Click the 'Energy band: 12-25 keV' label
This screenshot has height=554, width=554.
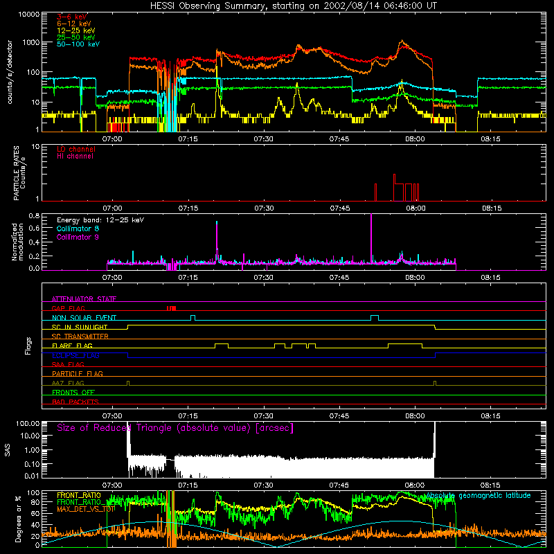pyautogui.click(x=100, y=220)
